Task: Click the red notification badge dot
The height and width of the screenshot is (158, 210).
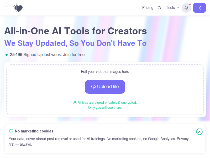Action: pos(190,4)
